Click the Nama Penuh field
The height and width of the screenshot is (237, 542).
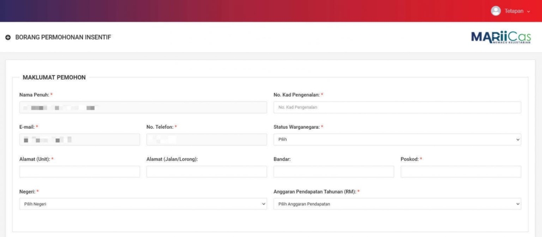(x=143, y=108)
